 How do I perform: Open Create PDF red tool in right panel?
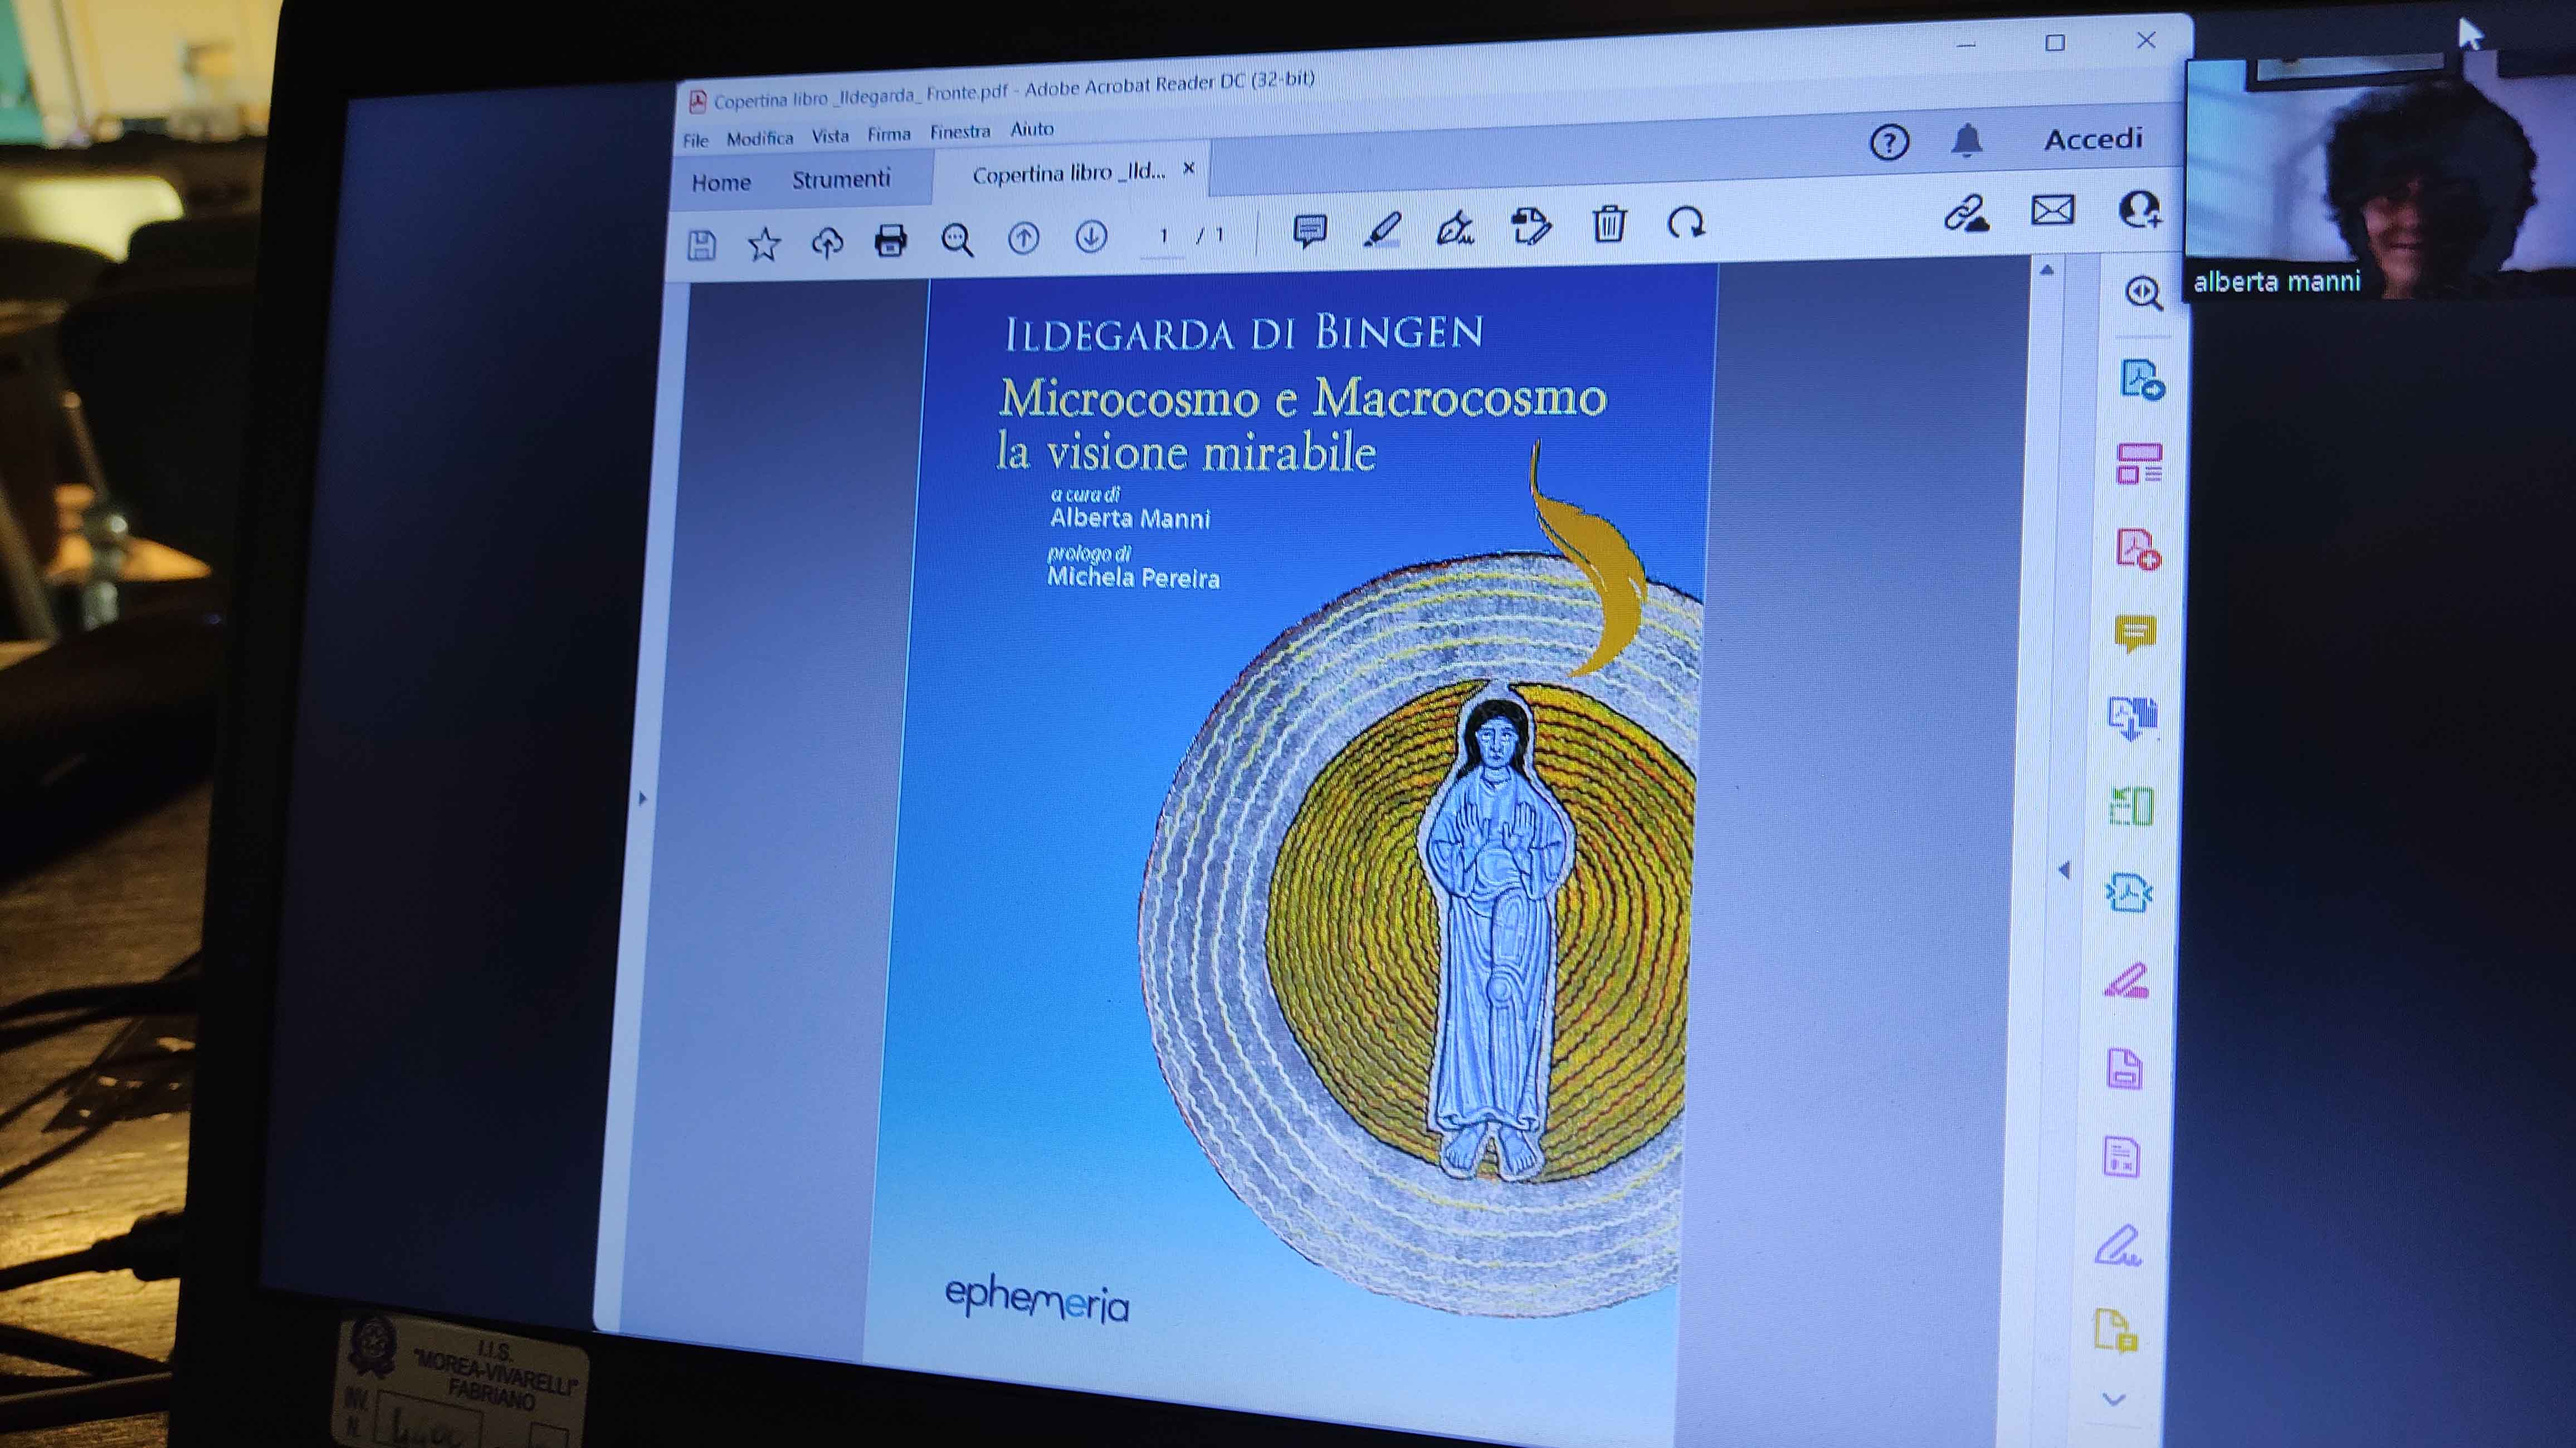coord(2138,549)
